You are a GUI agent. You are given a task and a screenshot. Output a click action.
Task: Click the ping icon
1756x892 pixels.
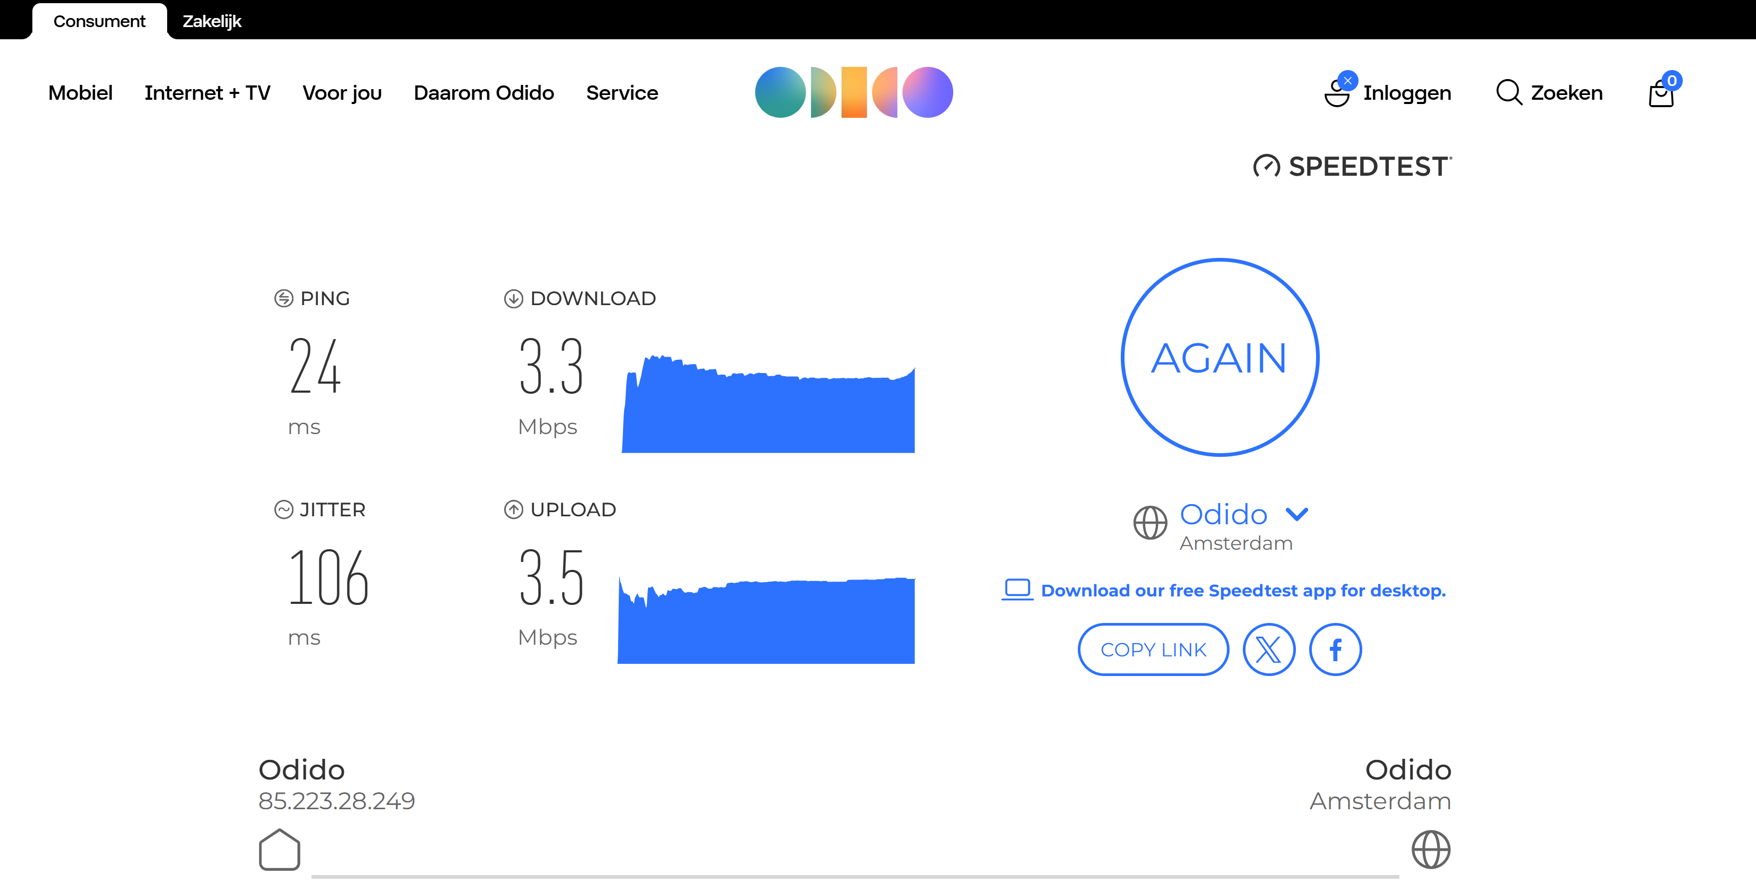pyautogui.click(x=283, y=298)
